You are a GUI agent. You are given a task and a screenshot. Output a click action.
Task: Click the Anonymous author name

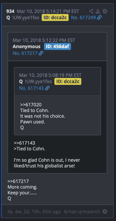pyautogui.click(x=26, y=47)
